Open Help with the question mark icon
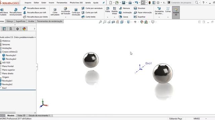 pos(204,3)
